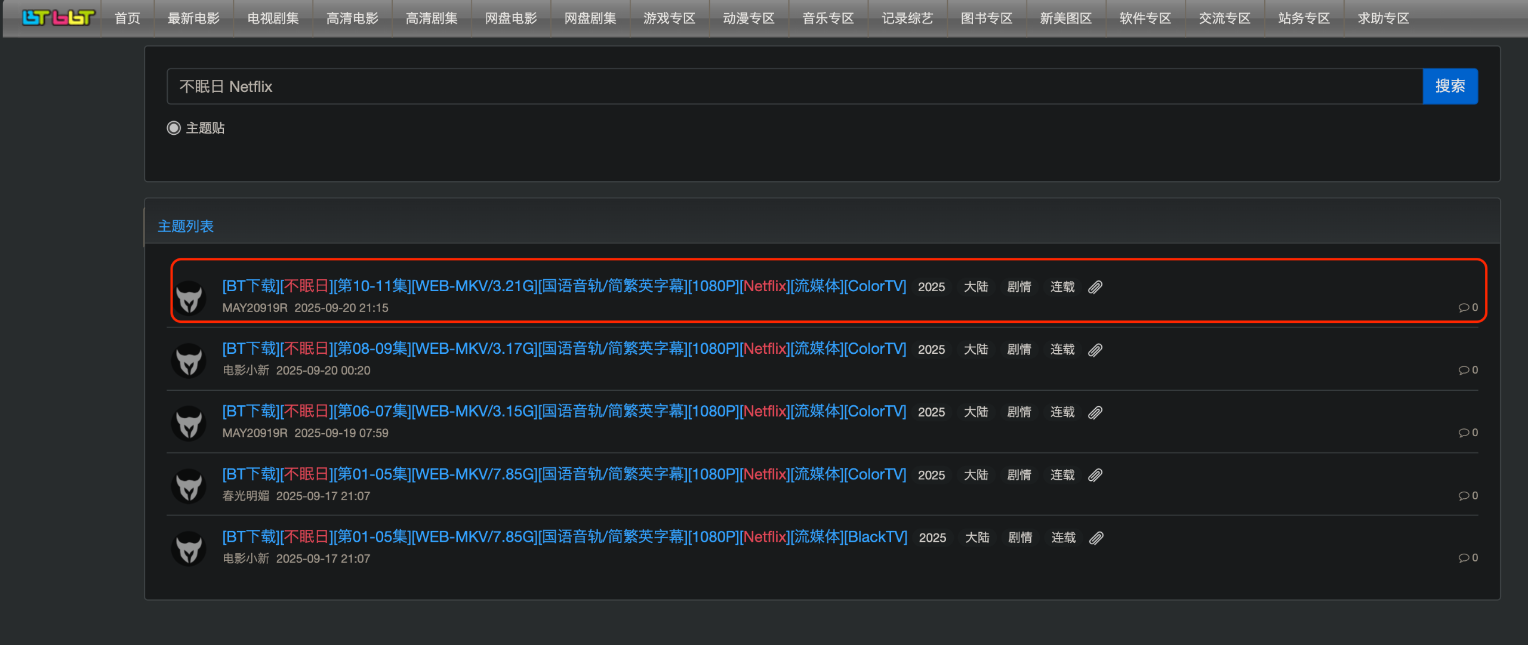The image size is (1528, 645).
Task: Click username MAY20919R under 第10-11集 post
Action: [x=255, y=308]
